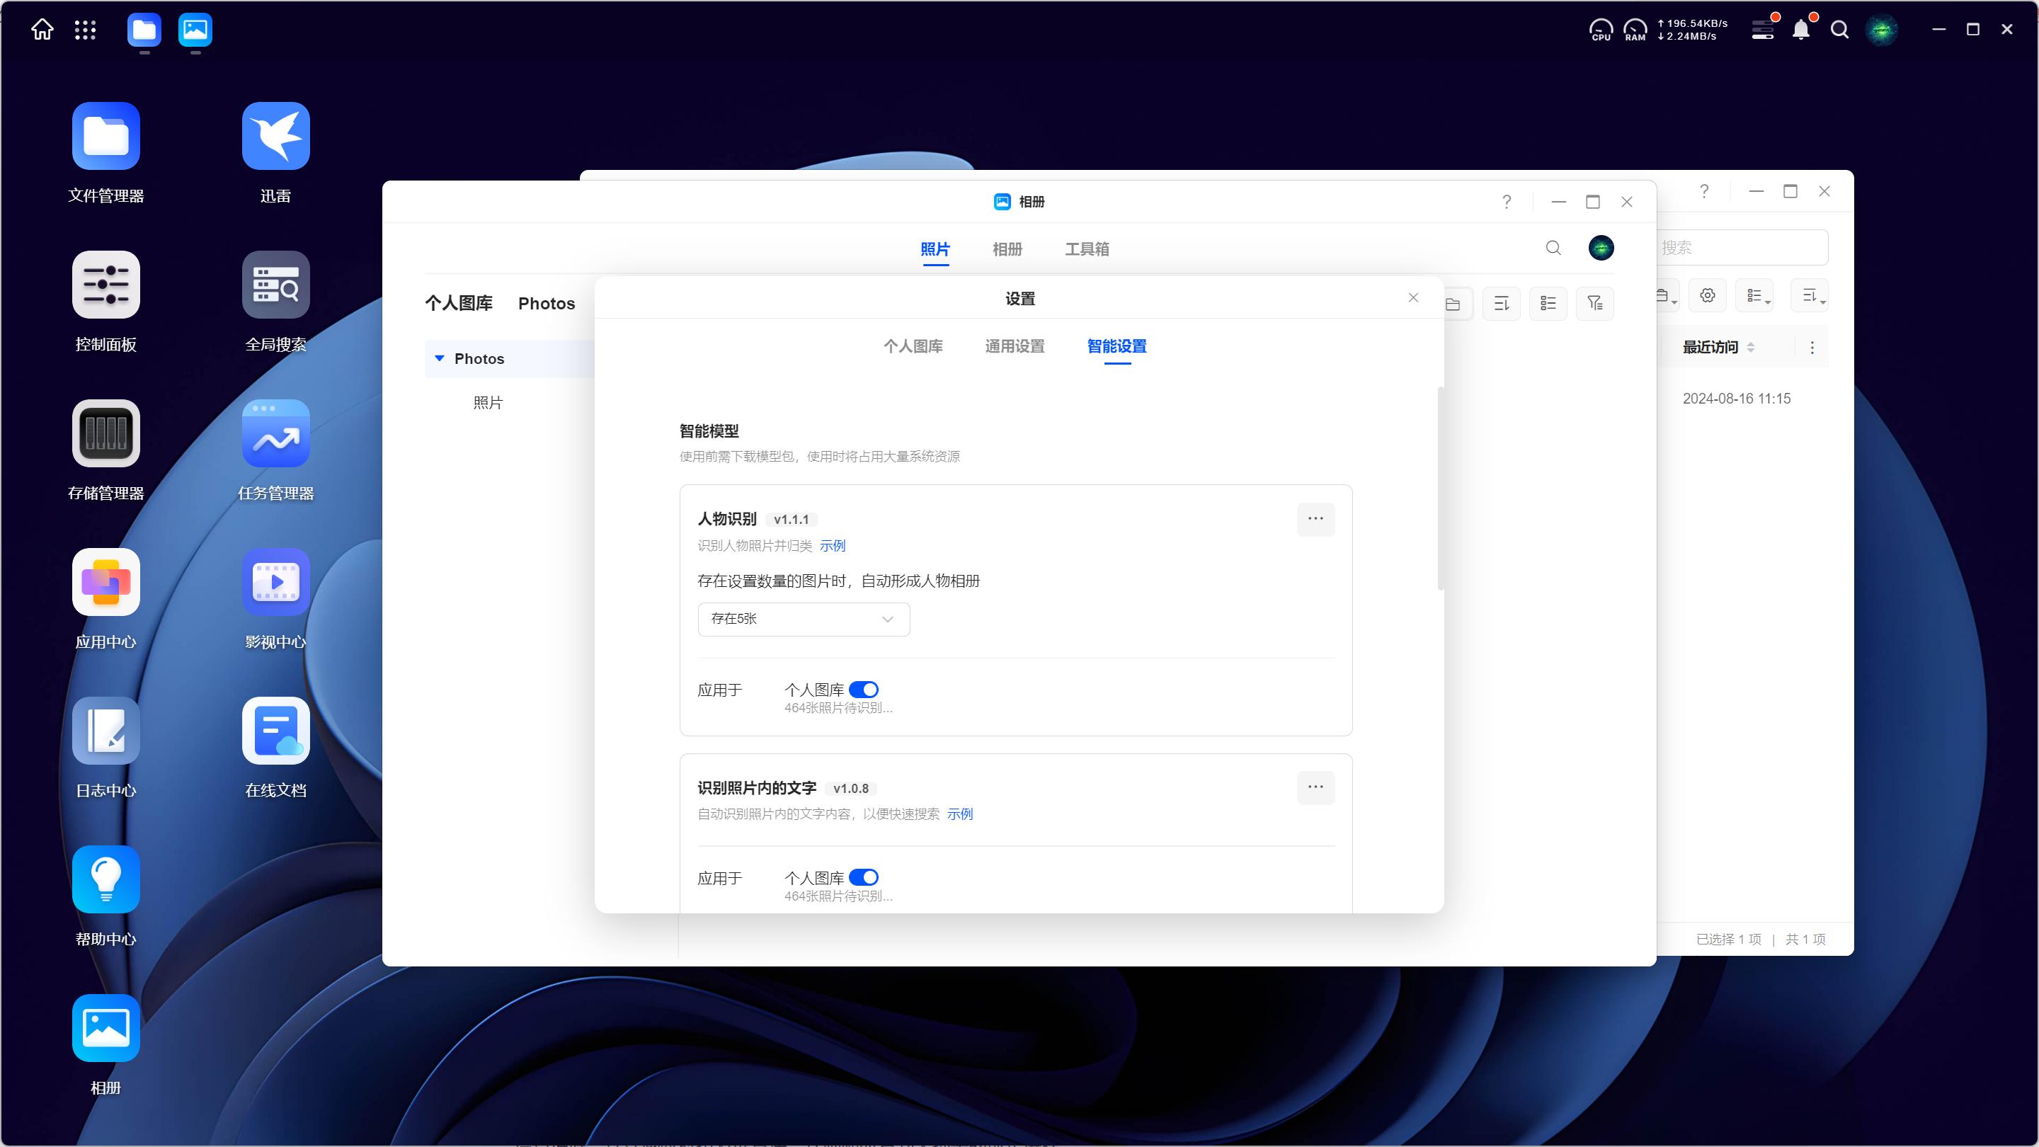Click the search icon in Photos window
Image resolution: width=2039 pixels, height=1147 pixels.
click(x=1554, y=249)
